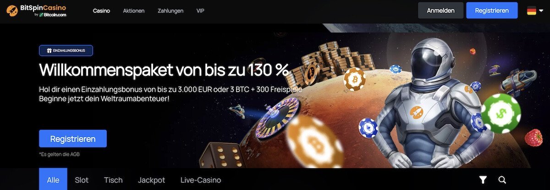The height and width of the screenshot is (190, 550).
Task: Click the Registrieren button in the banner
Action: [x=73, y=138]
